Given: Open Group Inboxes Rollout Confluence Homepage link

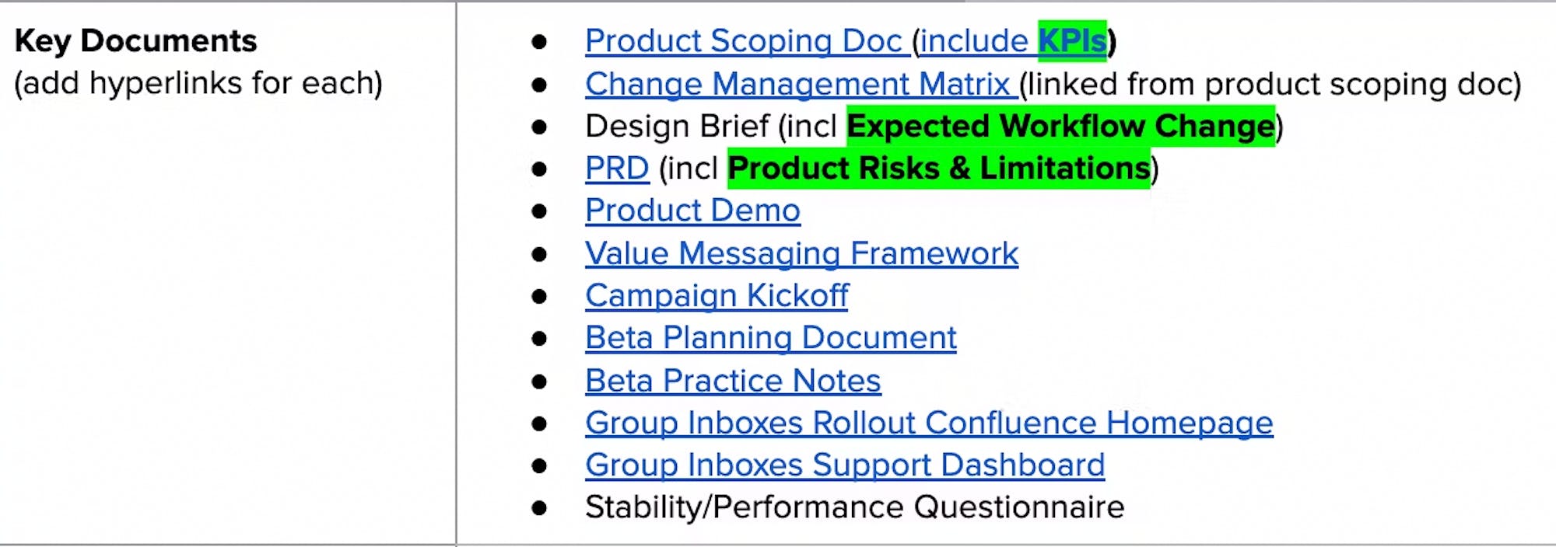Looking at the screenshot, I should pyautogui.click(x=929, y=423).
